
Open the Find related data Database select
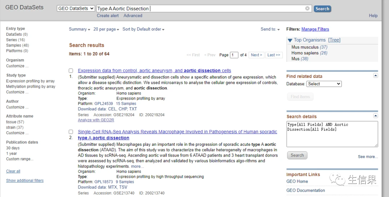click(324, 84)
